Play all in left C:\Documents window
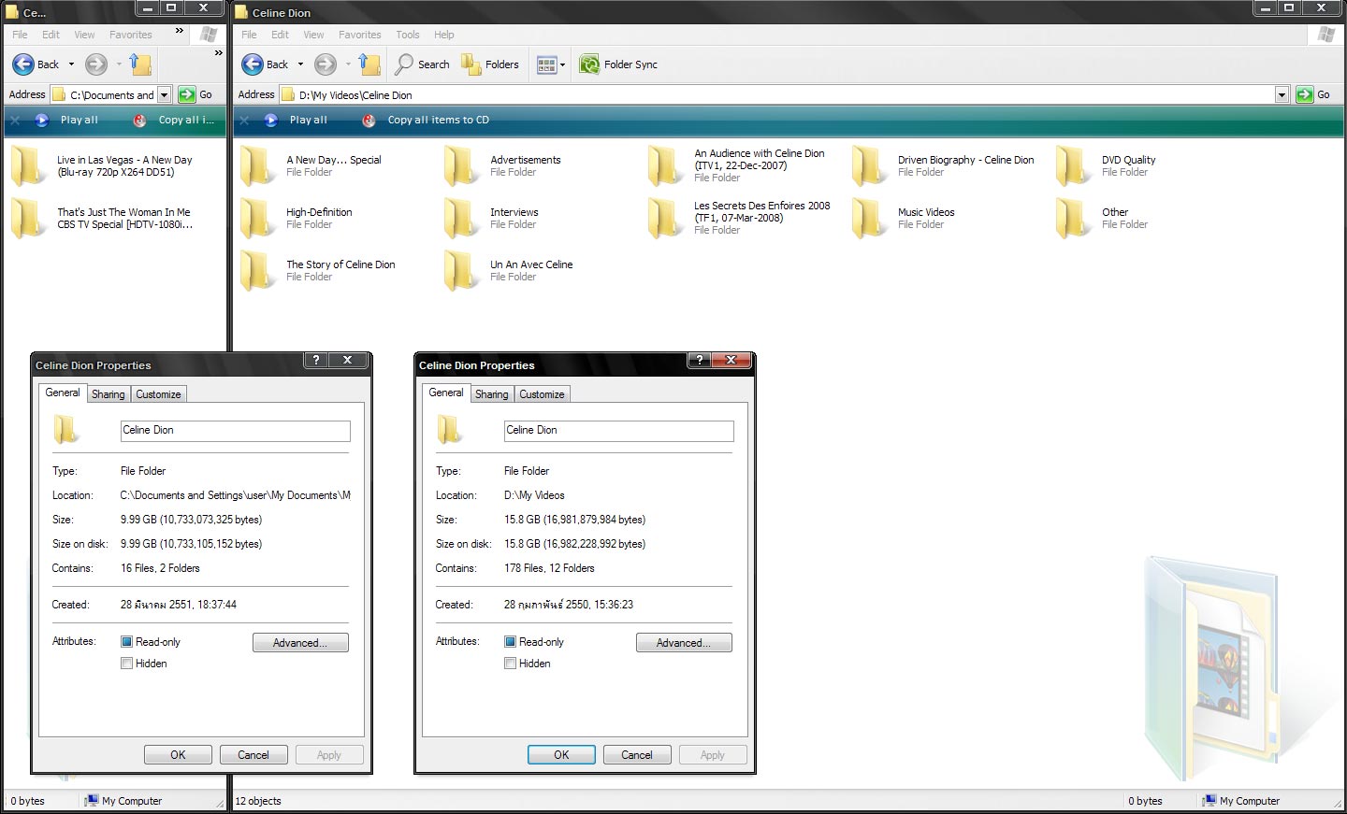Viewport: 1347px width, 814px height. point(67,120)
